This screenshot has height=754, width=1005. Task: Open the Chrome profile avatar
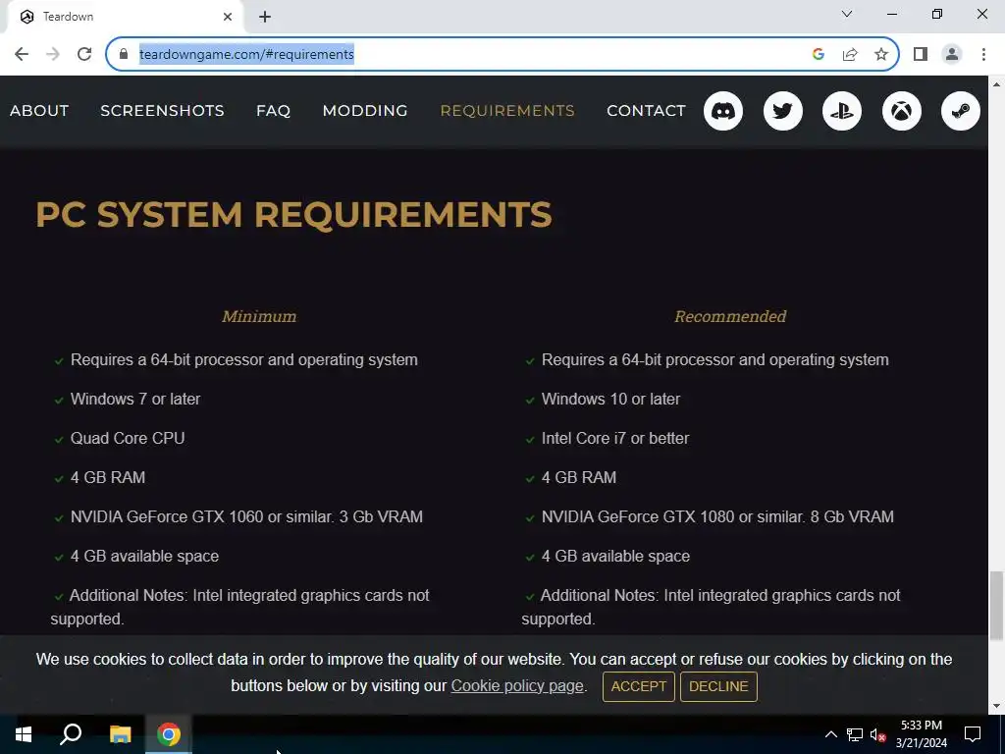[x=952, y=54]
